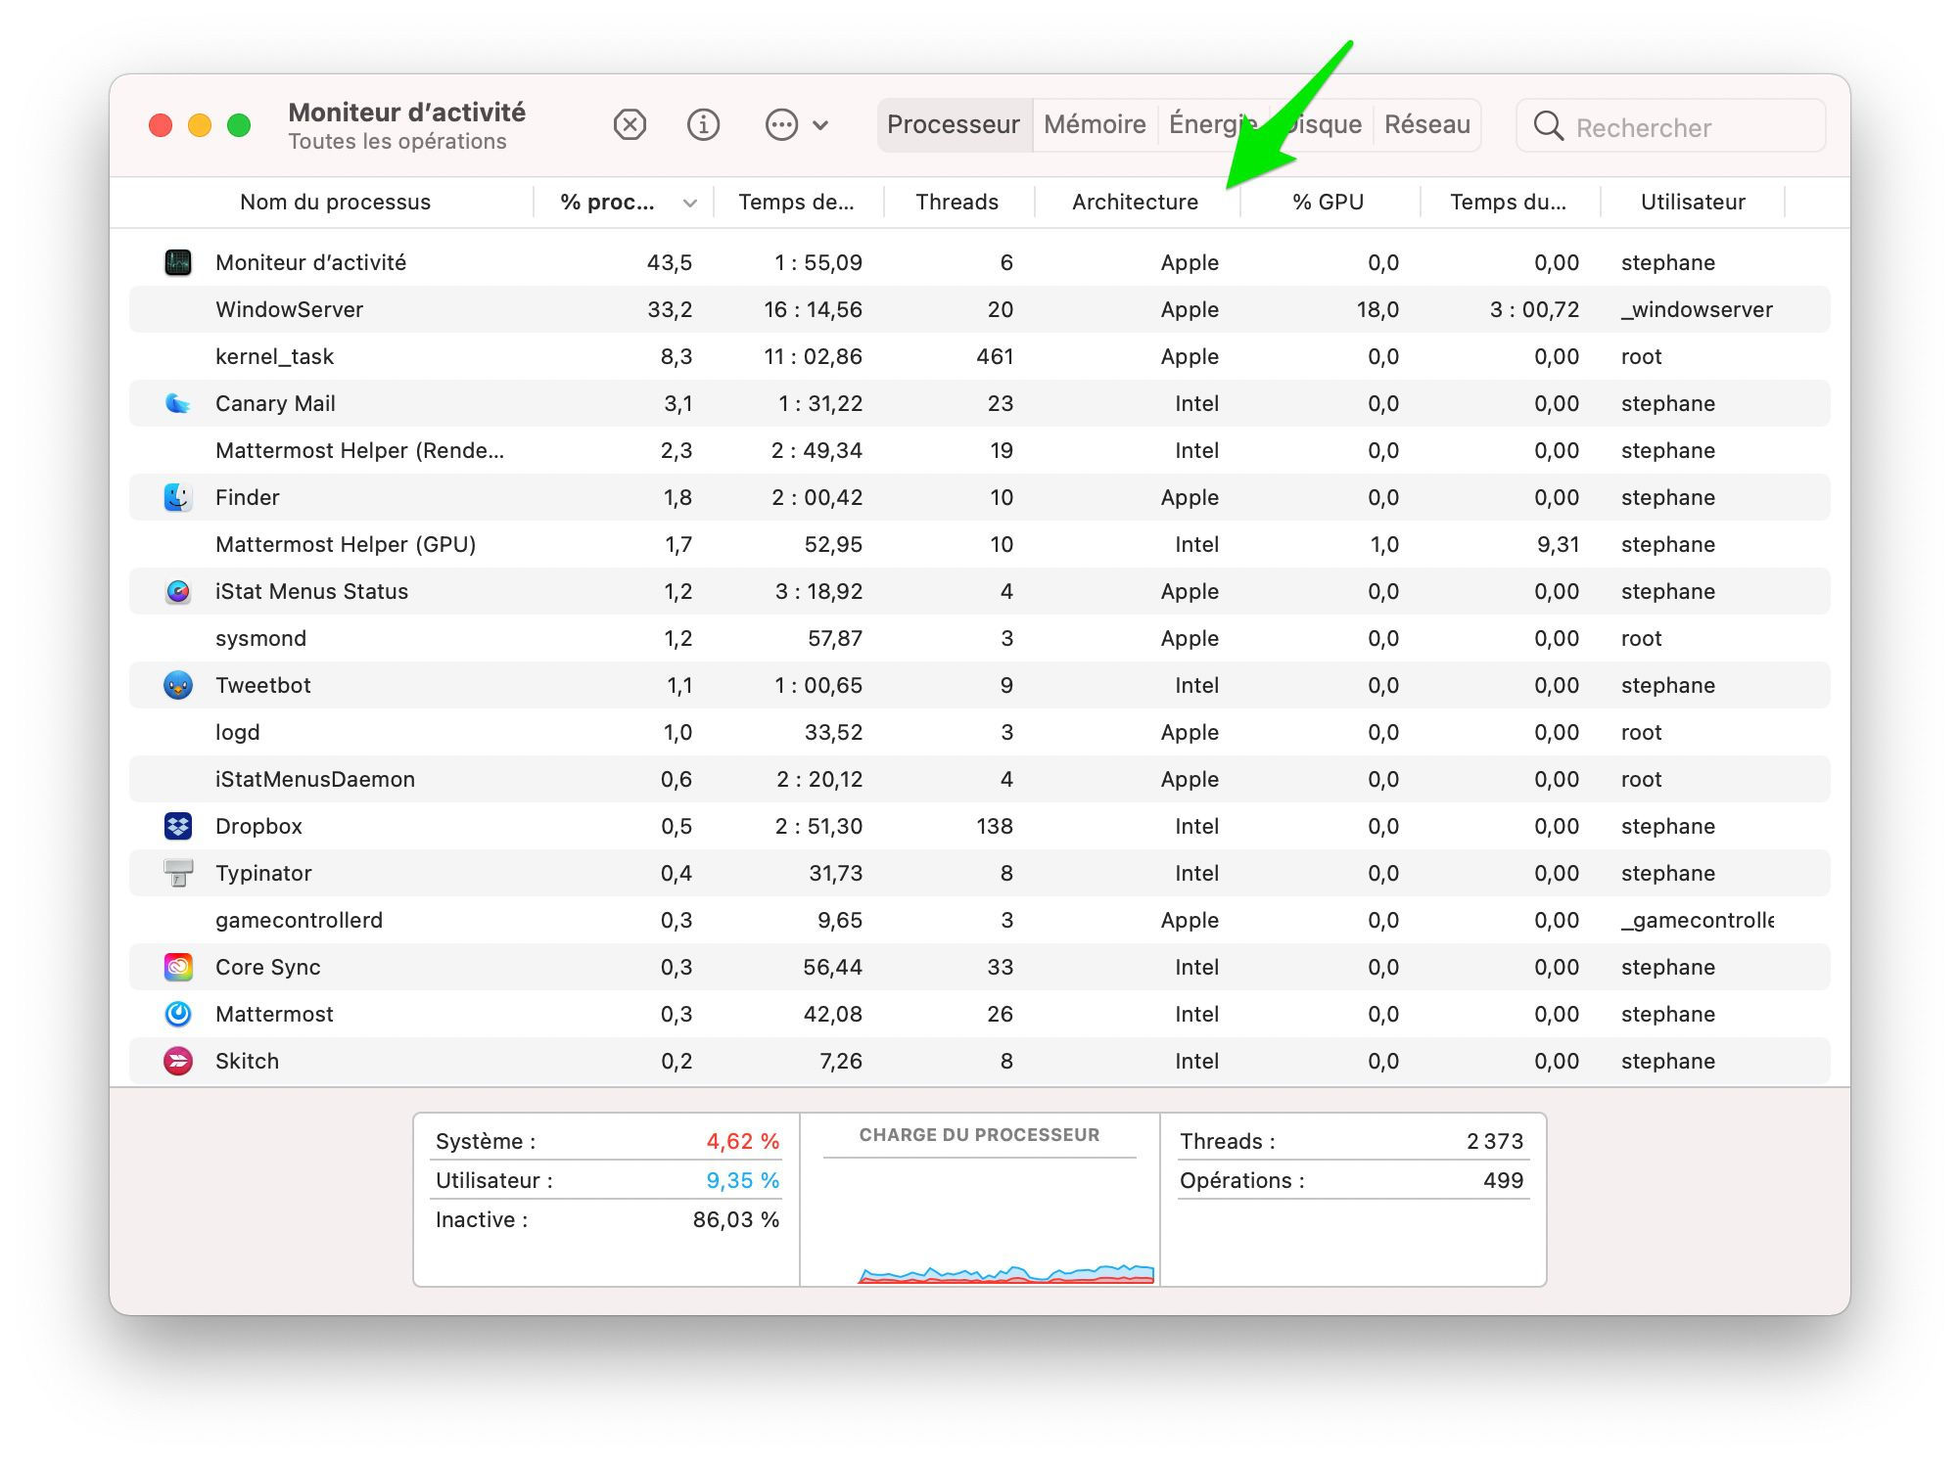Click the Toutes les opérations subtitle
Image resolution: width=1960 pixels, height=1460 pixels.
click(x=397, y=142)
